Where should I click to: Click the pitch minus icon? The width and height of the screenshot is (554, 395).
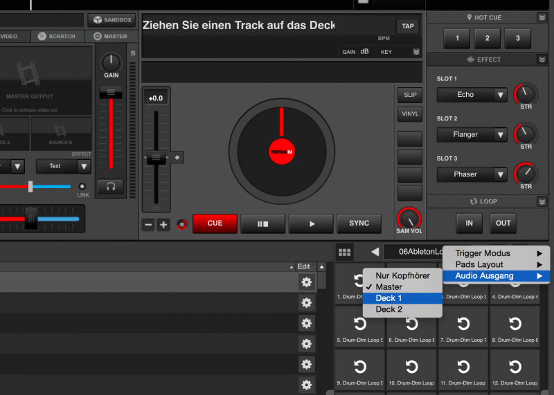[x=148, y=225]
